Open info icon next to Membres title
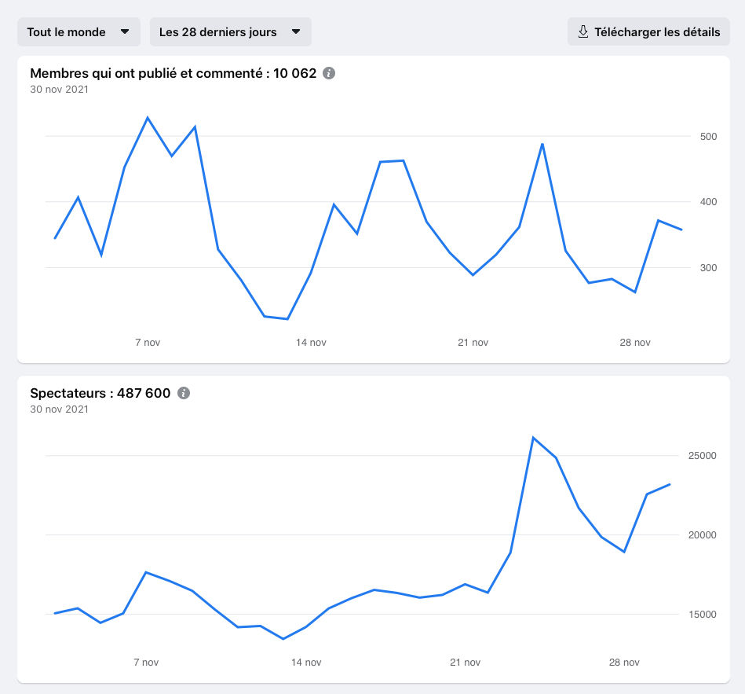Screen dimensions: 745x694 click(329, 73)
